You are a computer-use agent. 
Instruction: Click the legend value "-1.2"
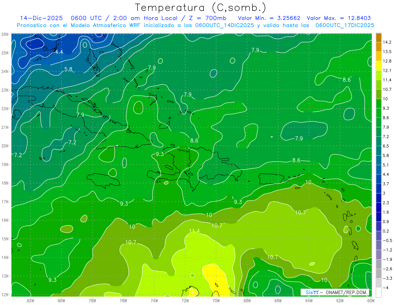pos(387,250)
